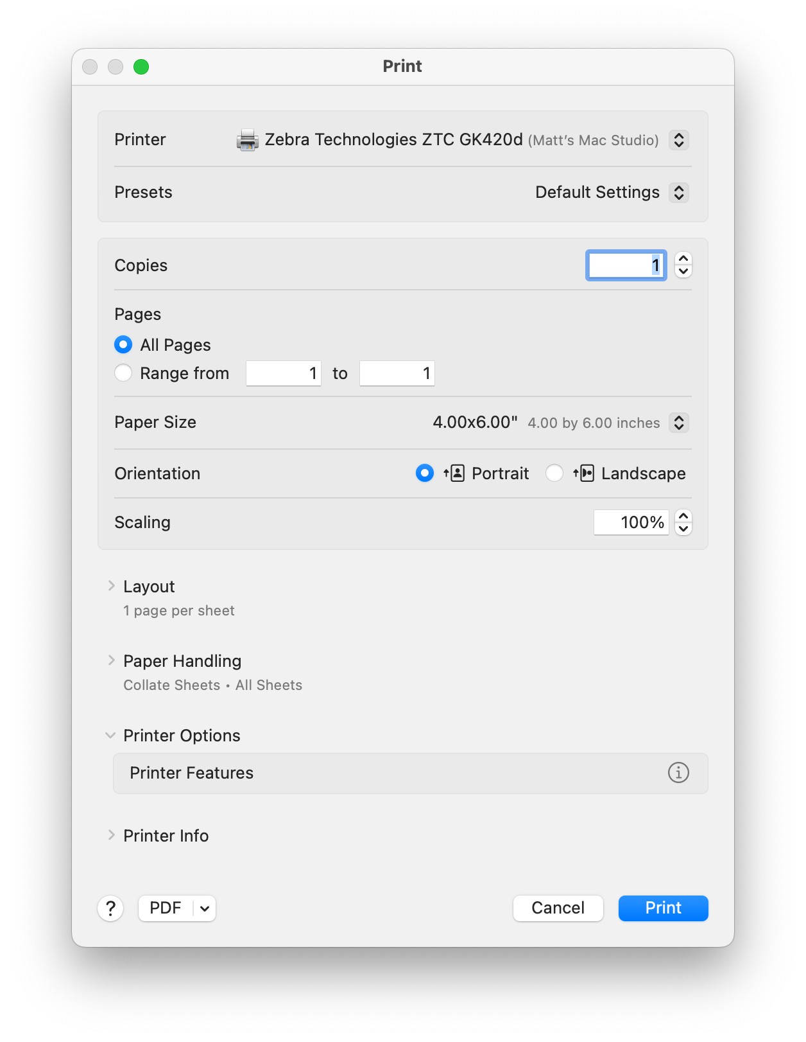Click the blue Print button

[x=663, y=908]
